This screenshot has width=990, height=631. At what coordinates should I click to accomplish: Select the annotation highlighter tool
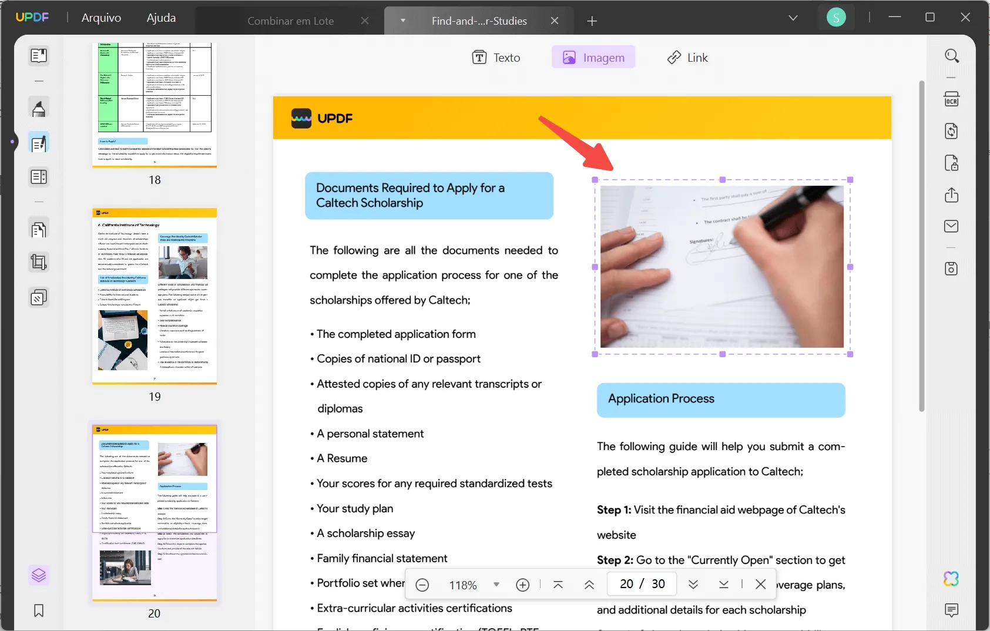pyautogui.click(x=39, y=108)
